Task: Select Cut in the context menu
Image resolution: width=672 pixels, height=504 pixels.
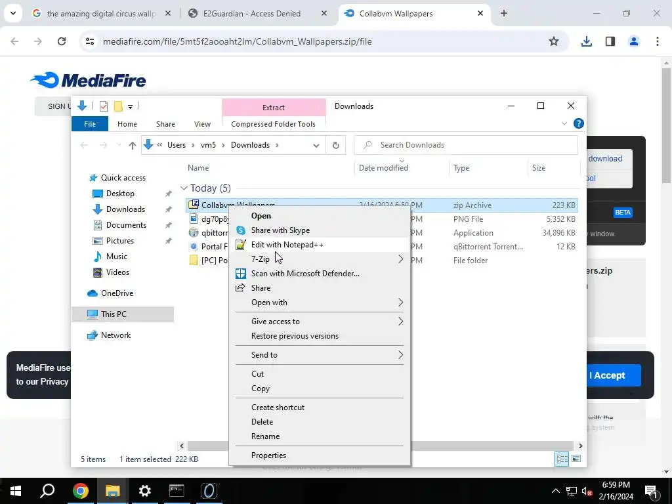Action: [320, 373]
